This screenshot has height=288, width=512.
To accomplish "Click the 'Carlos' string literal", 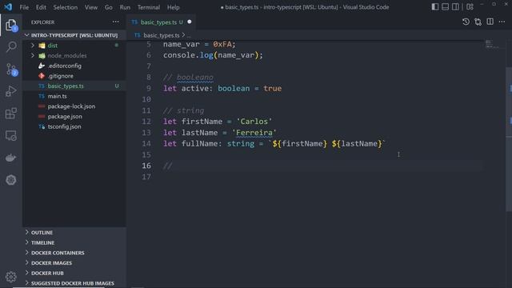I will click(254, 122).
